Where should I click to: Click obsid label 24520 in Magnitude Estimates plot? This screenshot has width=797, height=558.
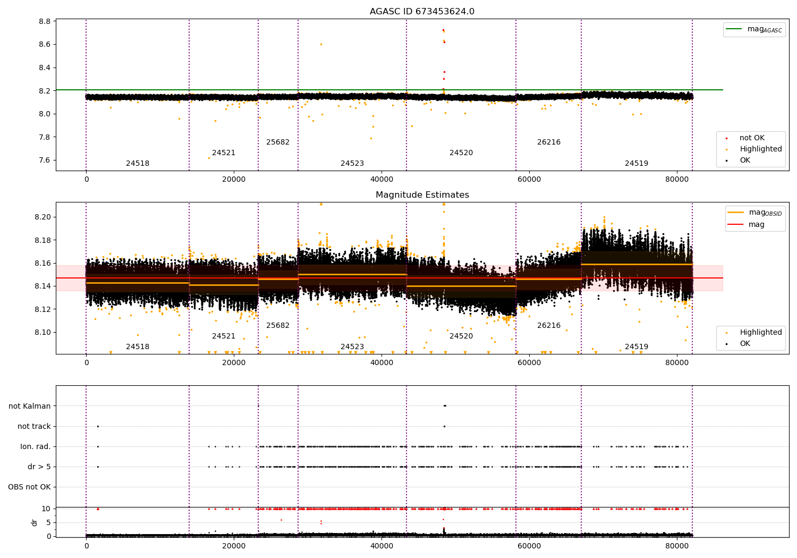[x=461, y=336]
